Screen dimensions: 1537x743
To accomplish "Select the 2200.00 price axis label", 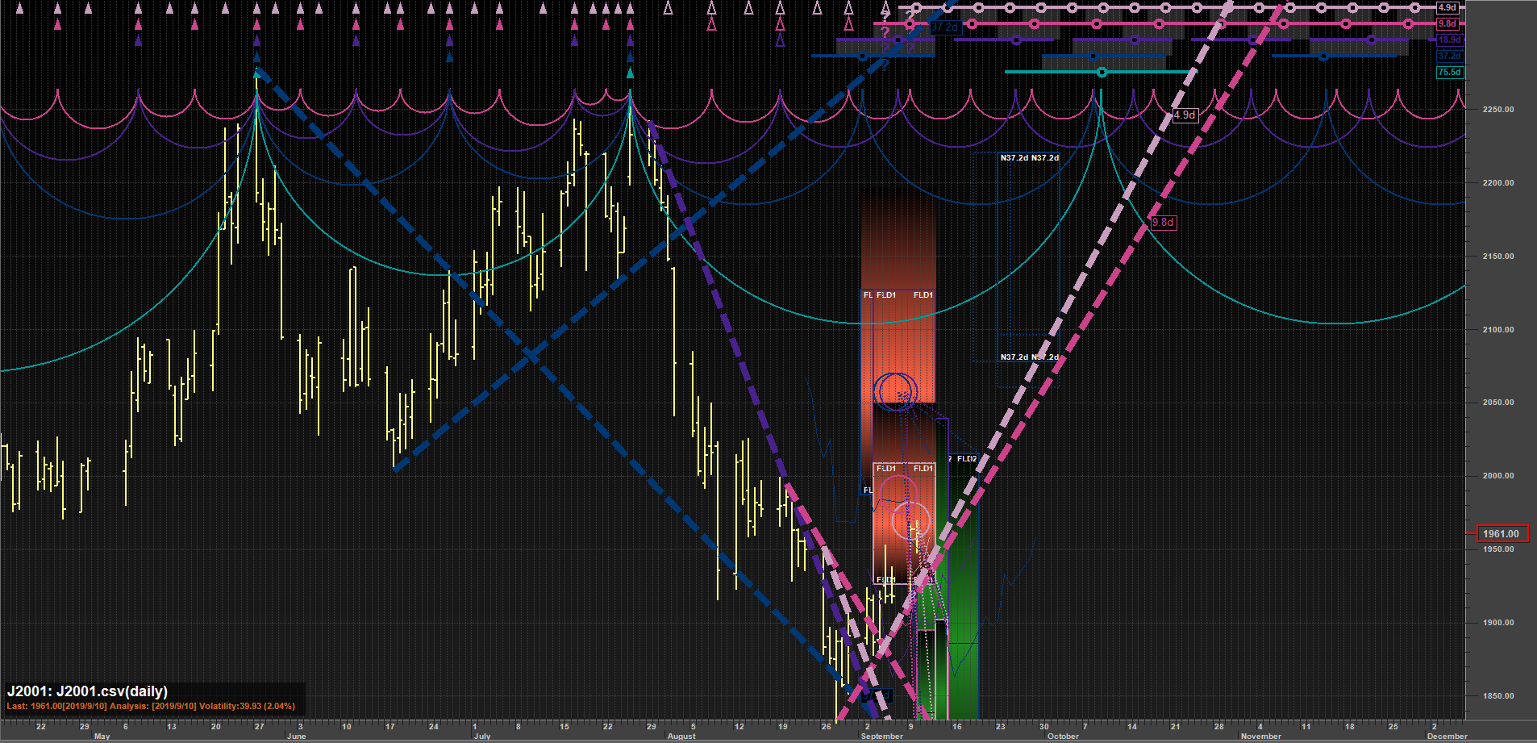I will coord(1498,183).
